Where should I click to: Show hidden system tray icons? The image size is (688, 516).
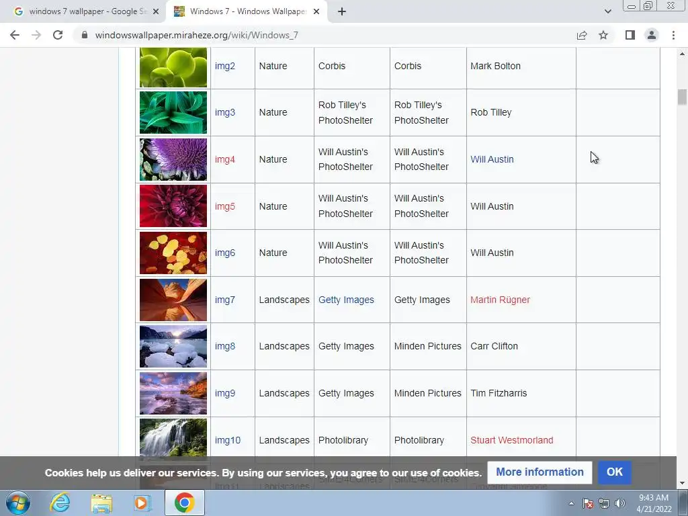(x=571, y=503)
